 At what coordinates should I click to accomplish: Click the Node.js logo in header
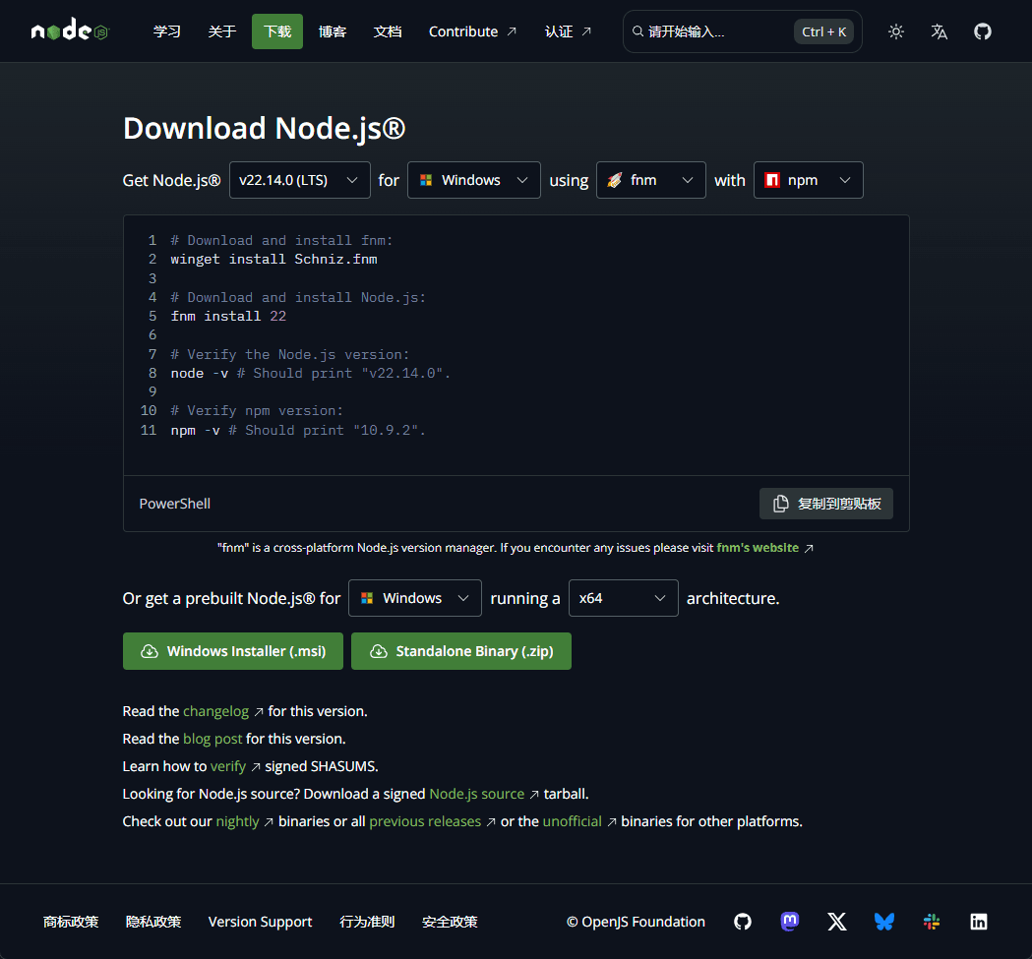70,30
